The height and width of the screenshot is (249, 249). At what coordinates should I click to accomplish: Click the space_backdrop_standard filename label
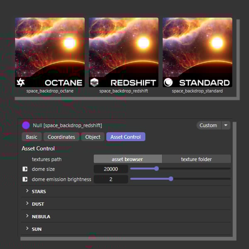tap(197, 91)
